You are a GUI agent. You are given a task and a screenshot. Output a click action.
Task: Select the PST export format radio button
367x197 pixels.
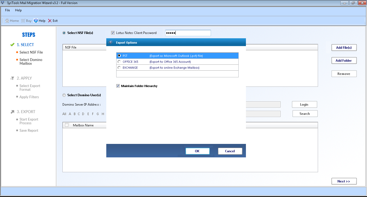(119, 56)
